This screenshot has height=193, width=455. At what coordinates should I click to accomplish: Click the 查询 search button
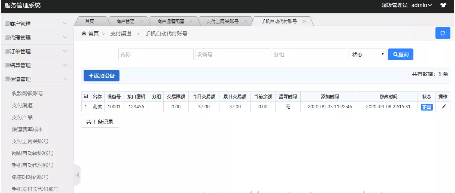[x=401, y=54]
